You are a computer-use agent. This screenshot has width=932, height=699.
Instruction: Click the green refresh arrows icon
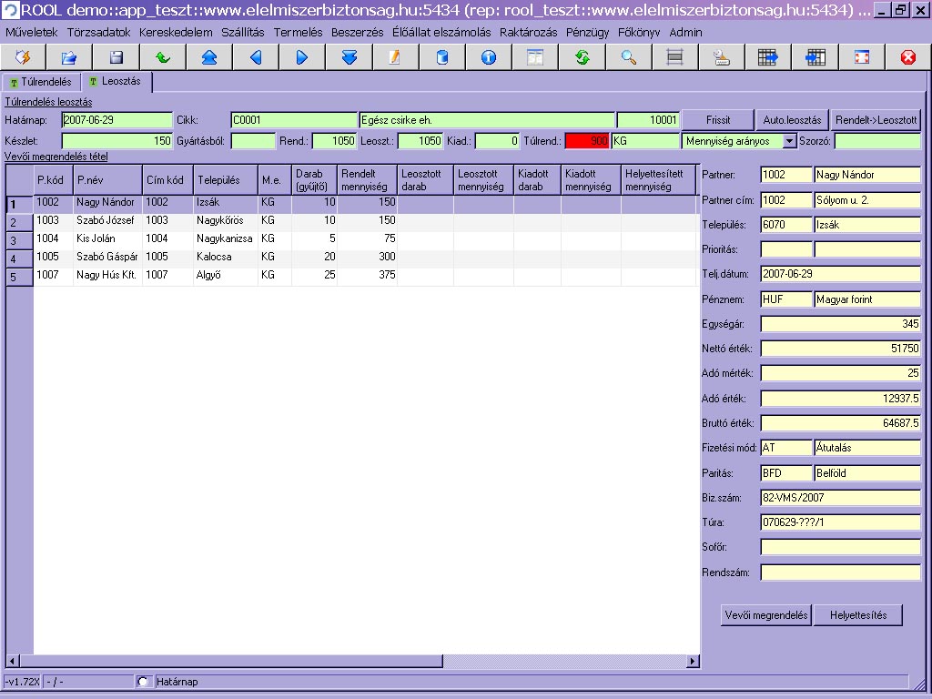pyautogui.click(x=582, y=57)
